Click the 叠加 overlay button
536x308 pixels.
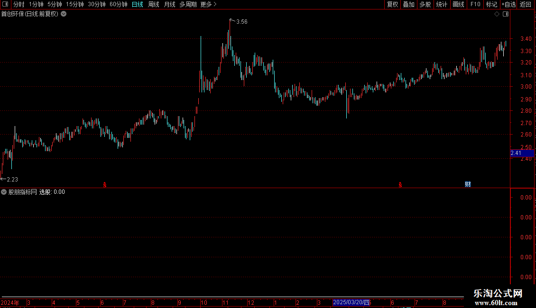[408, 4]
